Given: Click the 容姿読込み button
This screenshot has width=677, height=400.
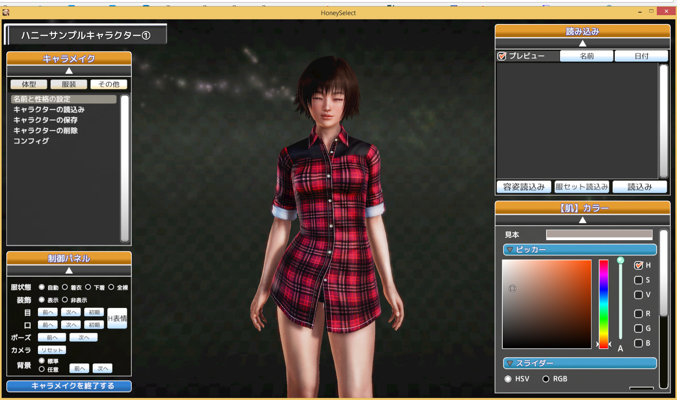Looking at the screenshot, I should 524,187.
